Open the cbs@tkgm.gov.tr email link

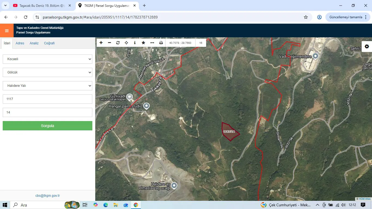48,196
